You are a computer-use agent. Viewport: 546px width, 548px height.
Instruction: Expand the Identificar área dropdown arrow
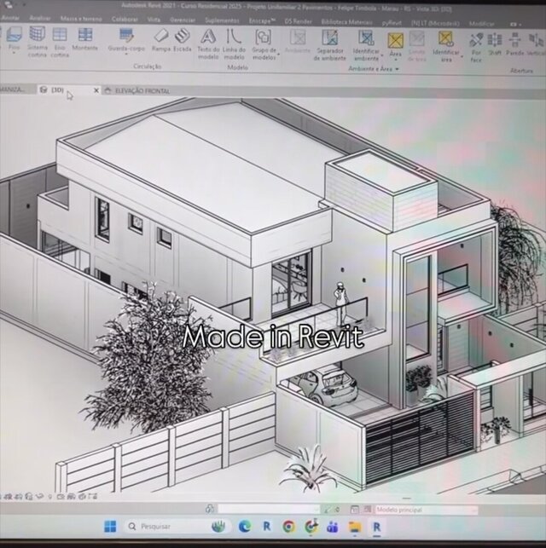click(462, 56)
